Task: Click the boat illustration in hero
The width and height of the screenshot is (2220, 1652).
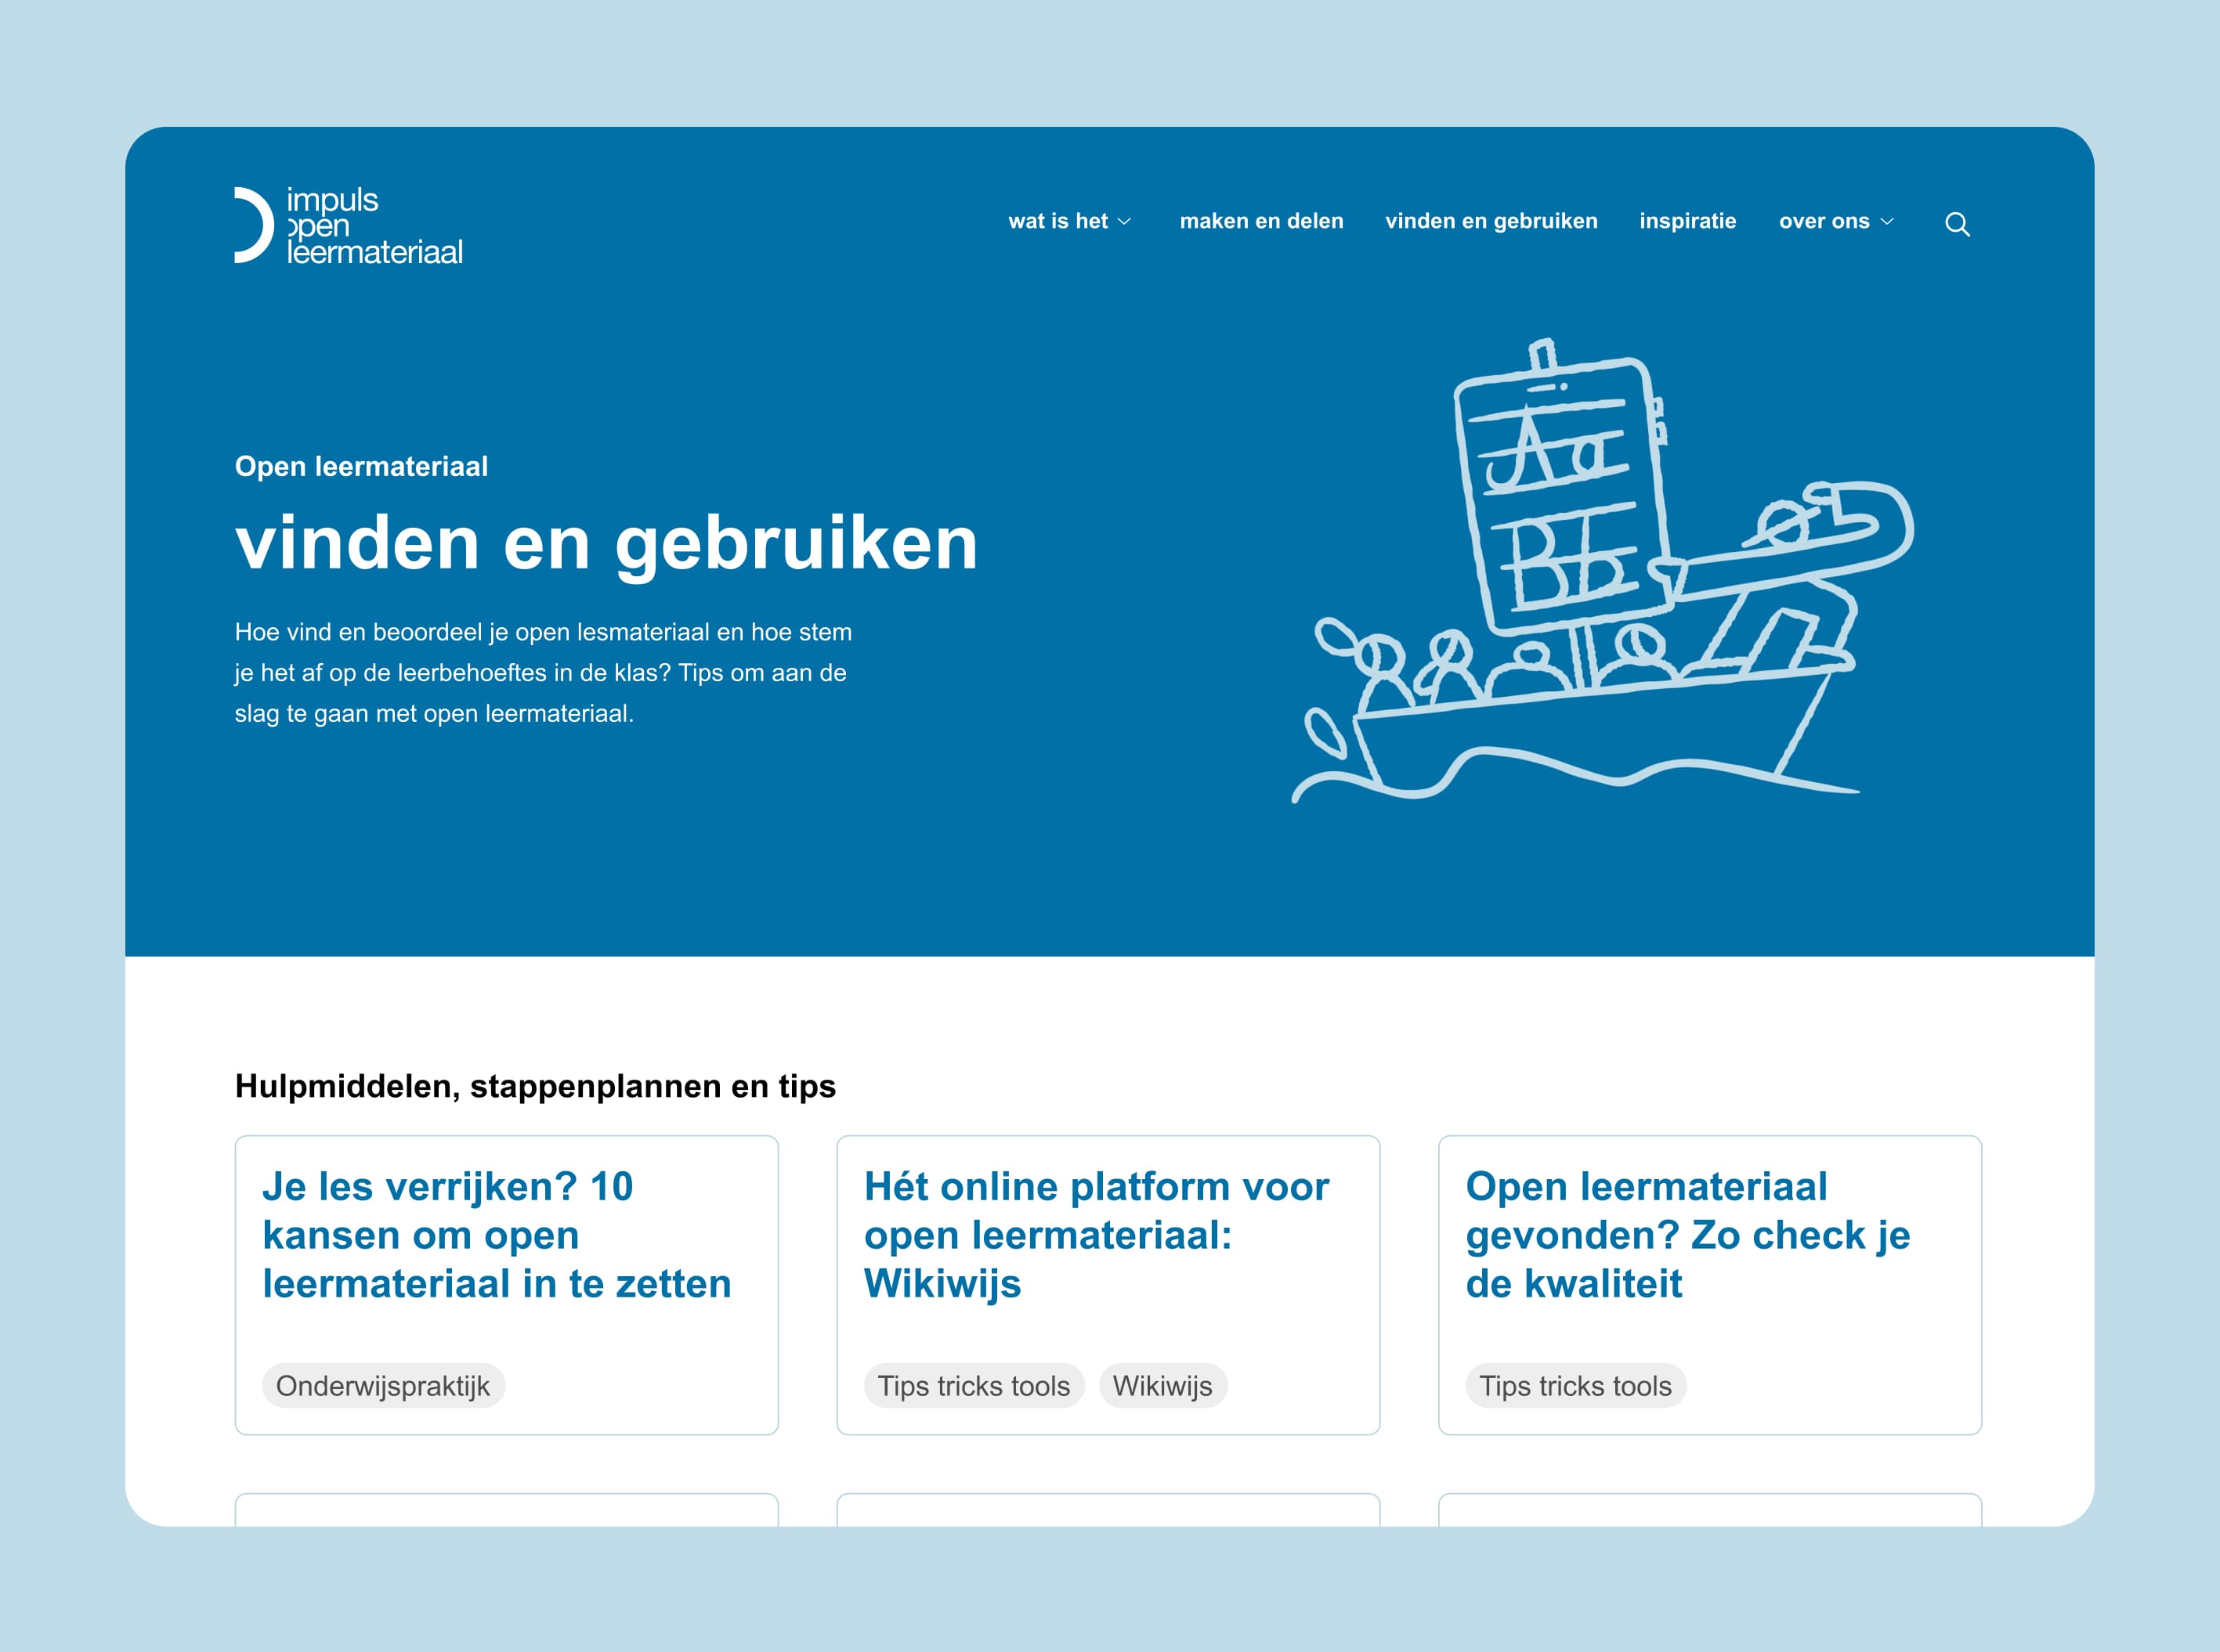Action: click(x=1602, y=571)
